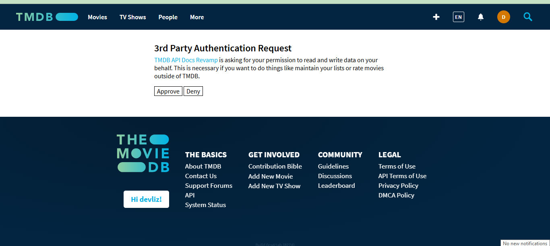Open DMCA Policy link

coord(396,195)
